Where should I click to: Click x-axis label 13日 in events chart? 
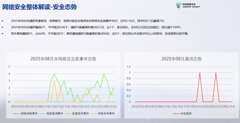coord(54,106)
